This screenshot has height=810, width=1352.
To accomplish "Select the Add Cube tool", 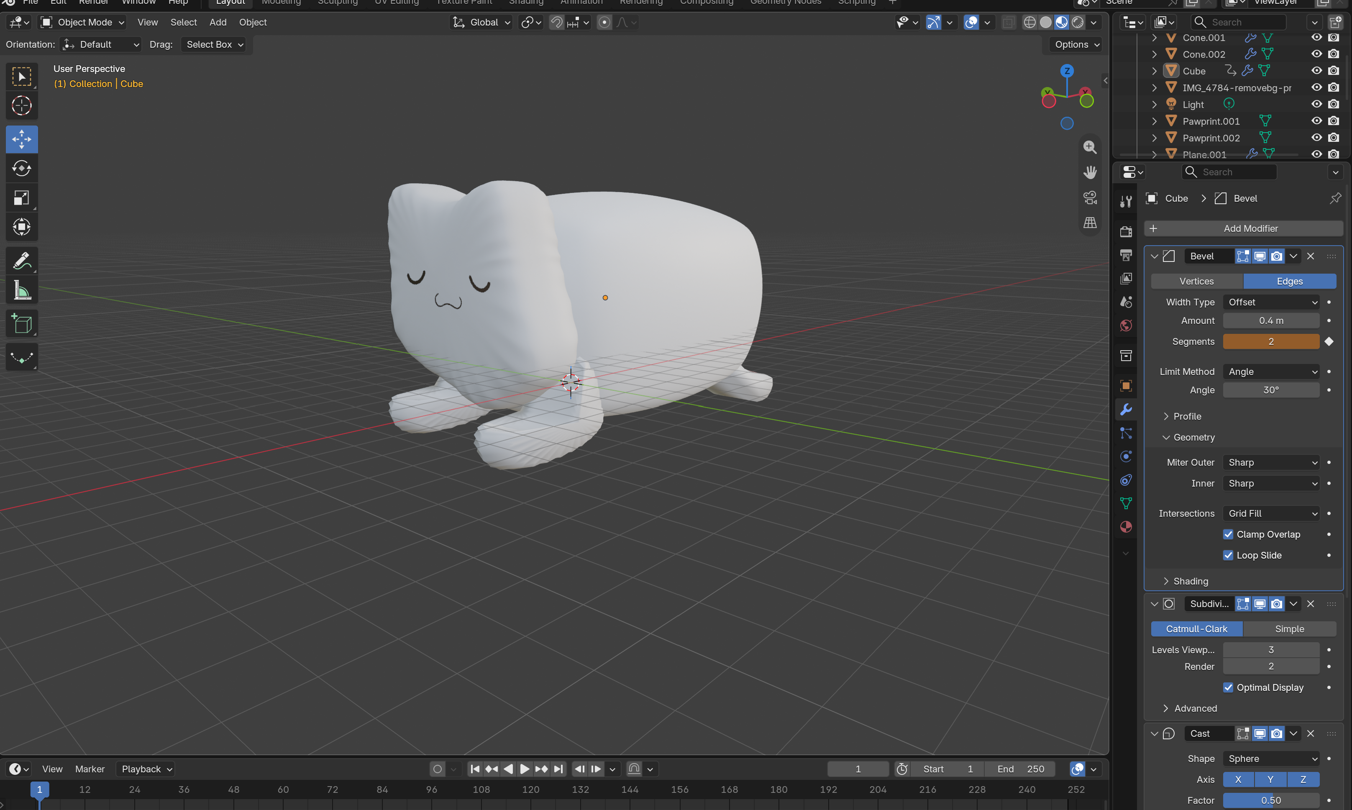I will 22,324.
